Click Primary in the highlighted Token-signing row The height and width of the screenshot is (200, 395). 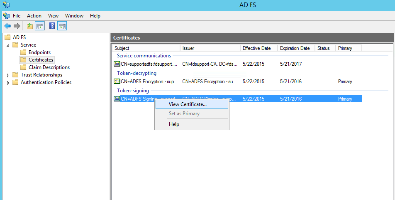tap(345, 99)
